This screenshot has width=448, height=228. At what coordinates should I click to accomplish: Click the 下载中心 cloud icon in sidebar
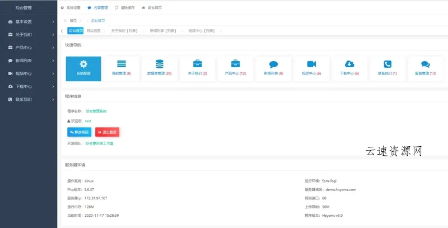[10, 86]
